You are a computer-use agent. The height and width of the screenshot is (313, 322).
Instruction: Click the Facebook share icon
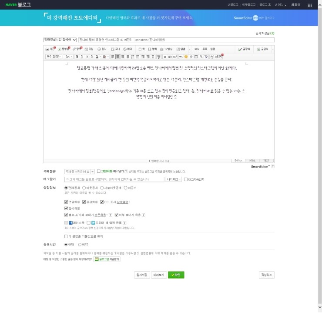(70, 223)
